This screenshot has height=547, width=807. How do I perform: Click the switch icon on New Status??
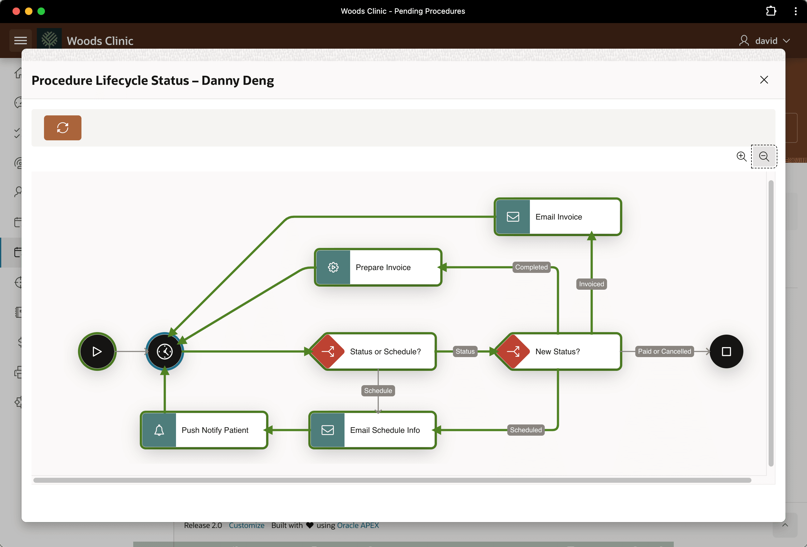[513, 351]
